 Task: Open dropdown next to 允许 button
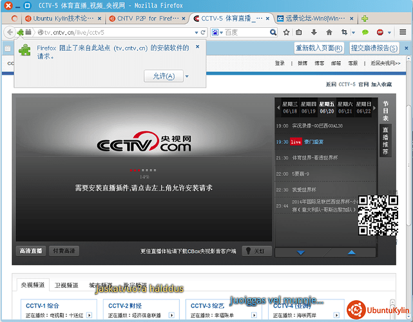pyautogui.click(x=187, y=77)
